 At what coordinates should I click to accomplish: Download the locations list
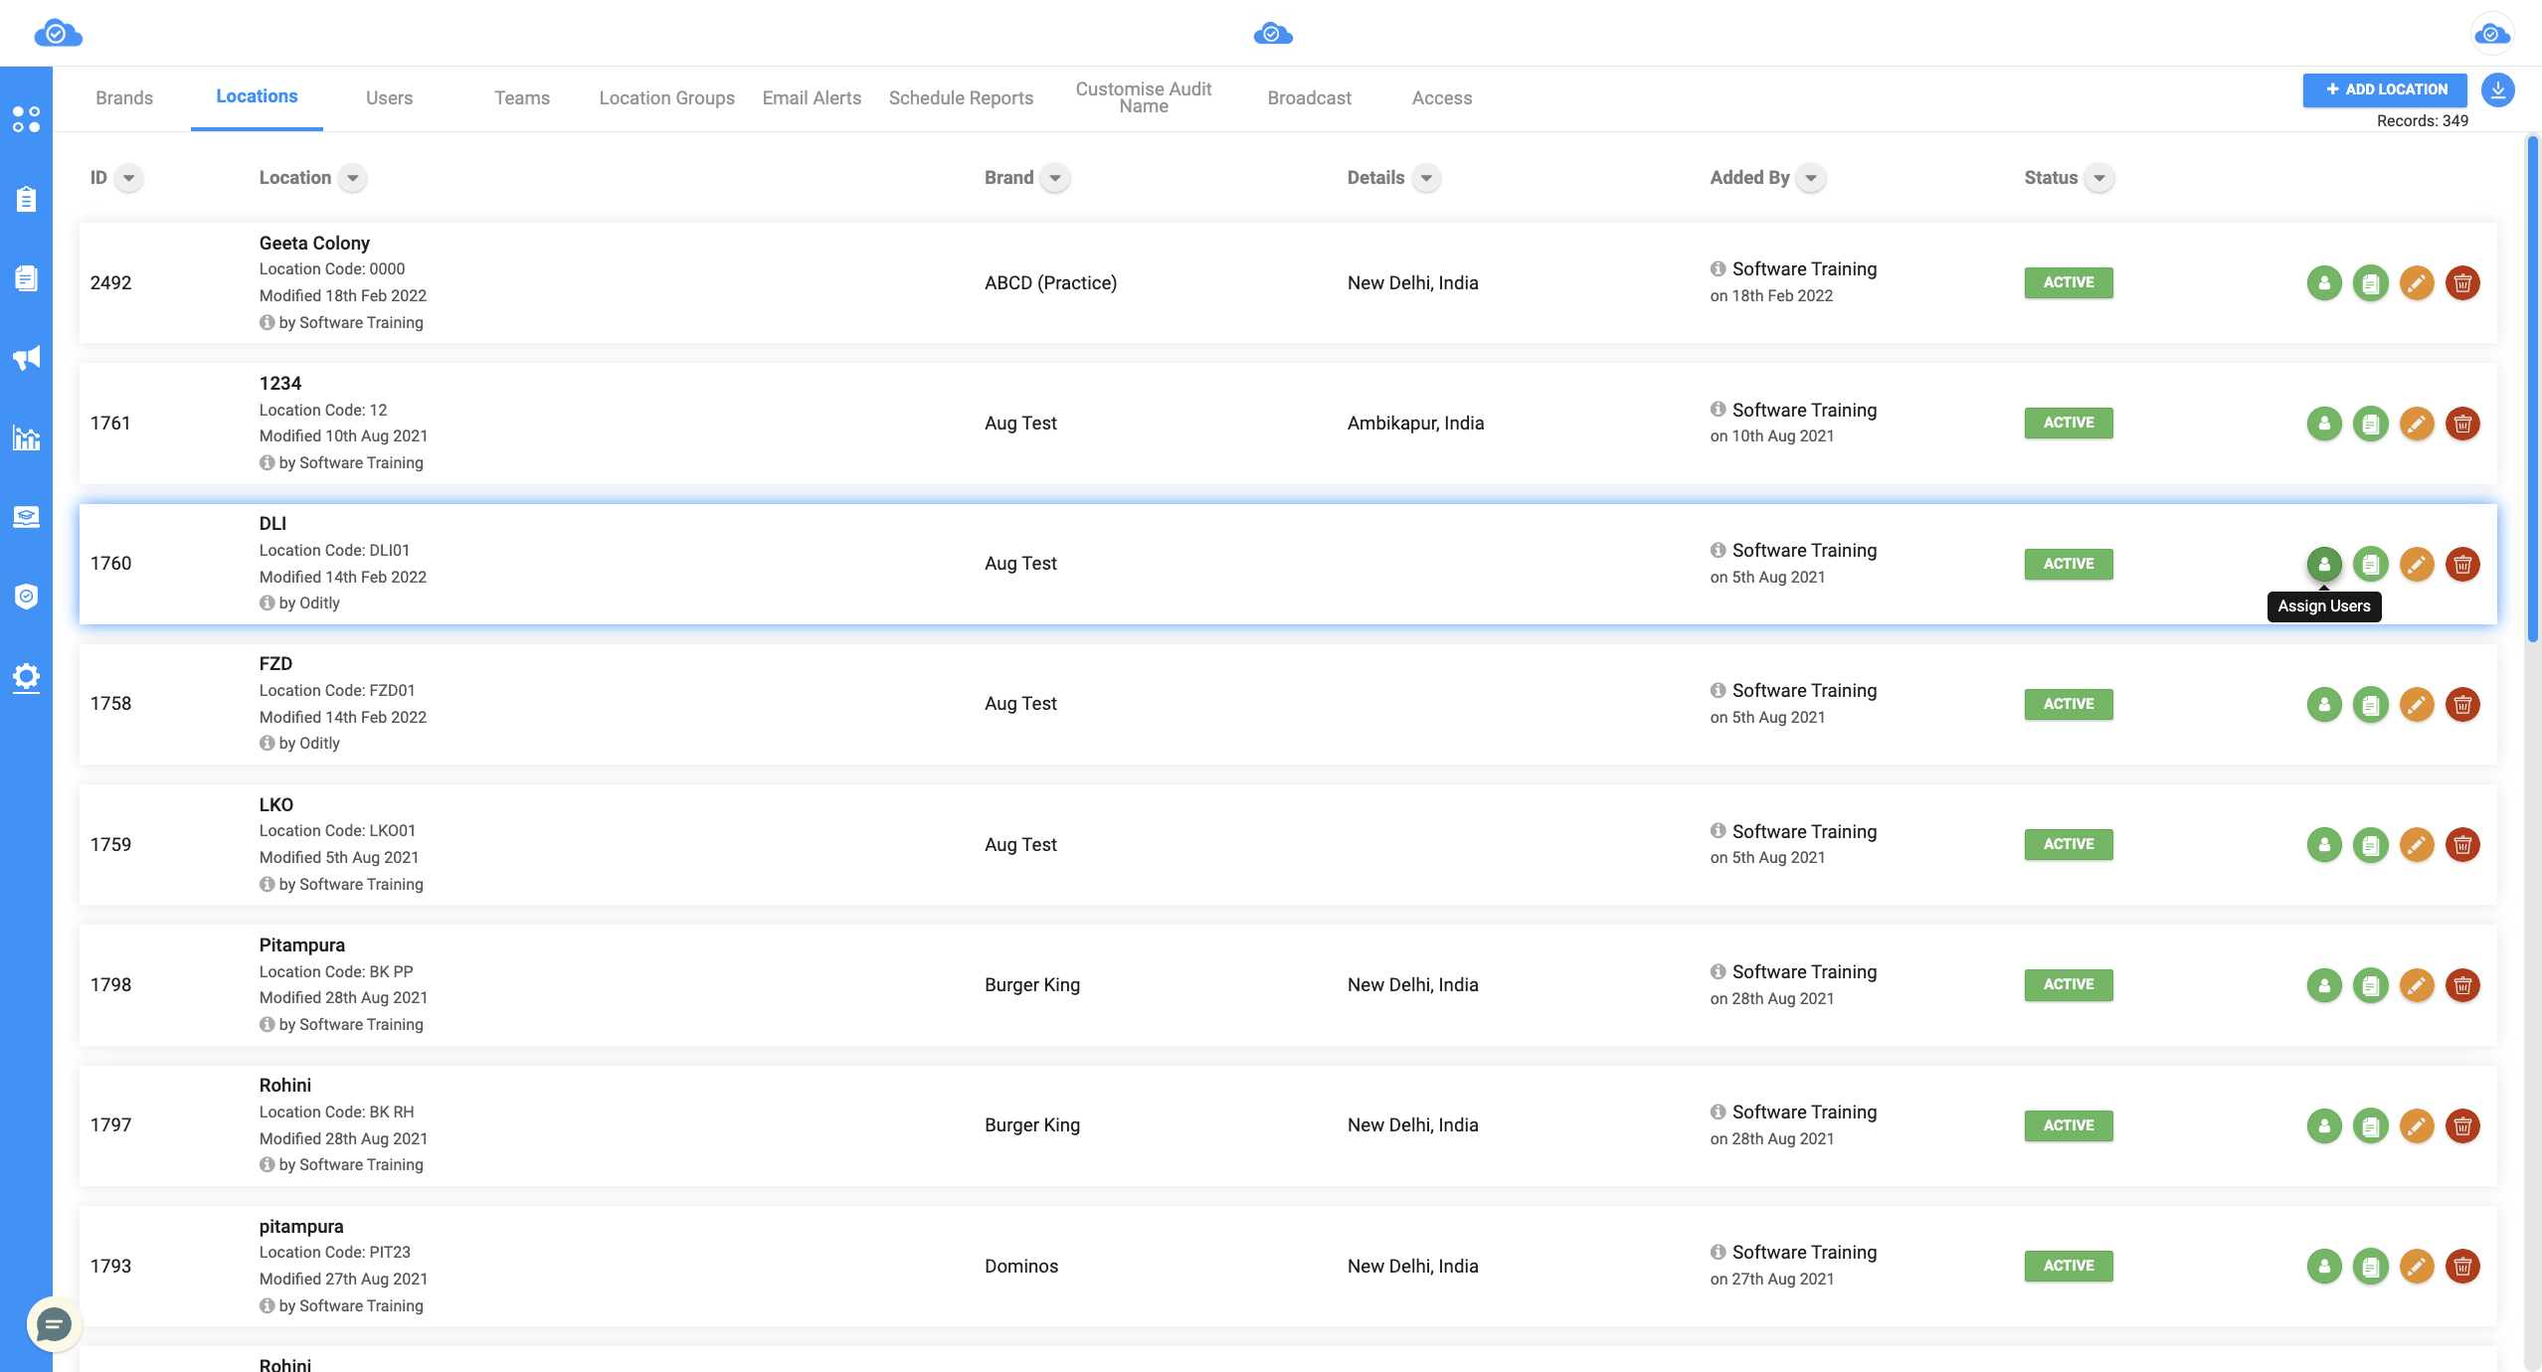click(x=2498, y=89)
